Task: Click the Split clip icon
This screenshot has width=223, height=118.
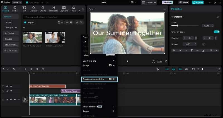Action: tap(25, 69)
